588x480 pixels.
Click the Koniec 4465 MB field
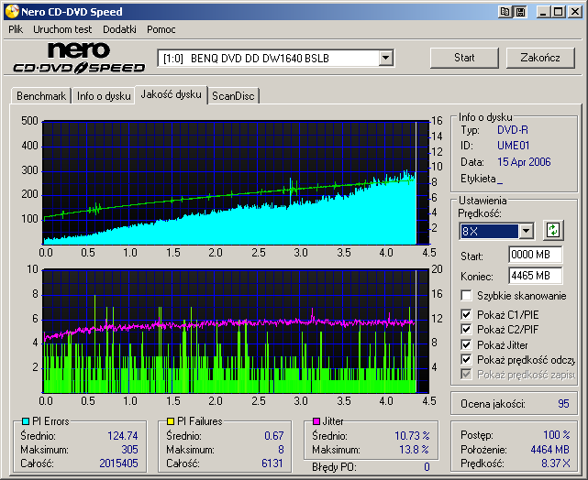[x=536, y=276]
